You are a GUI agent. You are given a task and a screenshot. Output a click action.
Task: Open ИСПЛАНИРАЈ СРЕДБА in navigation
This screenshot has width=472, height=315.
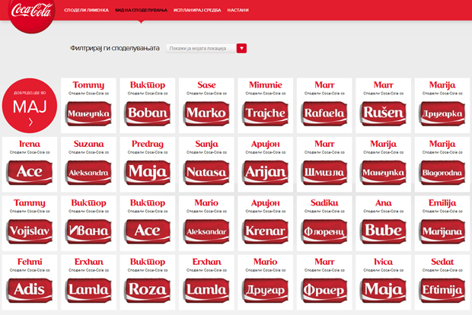(197, 10)
